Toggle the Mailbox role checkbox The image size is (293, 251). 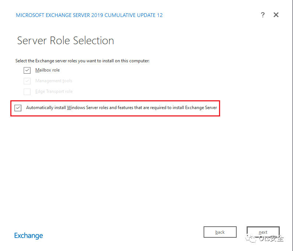click(x=27, y=70)
